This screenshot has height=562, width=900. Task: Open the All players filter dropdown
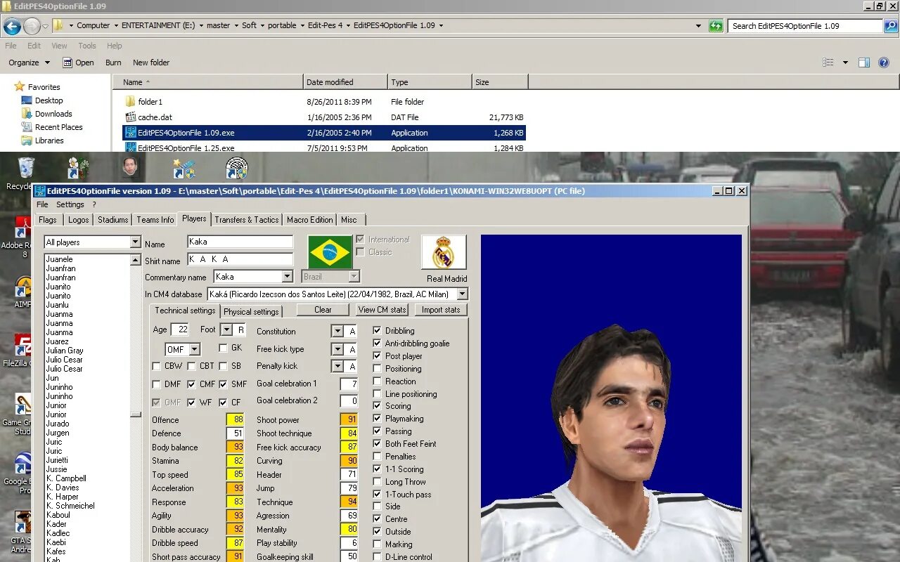(x=135, y=242)
